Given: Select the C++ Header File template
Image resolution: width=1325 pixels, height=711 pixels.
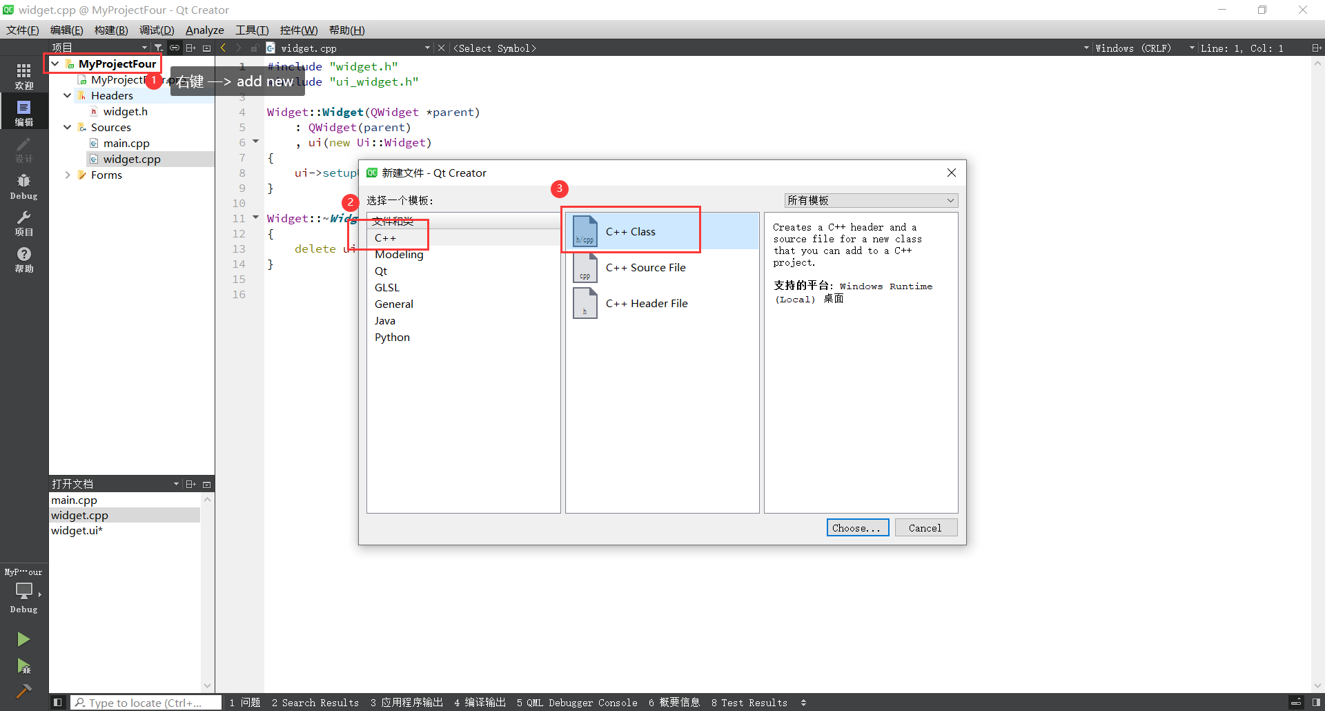Looking at the screenshot, I should click(x=662, y=303).
